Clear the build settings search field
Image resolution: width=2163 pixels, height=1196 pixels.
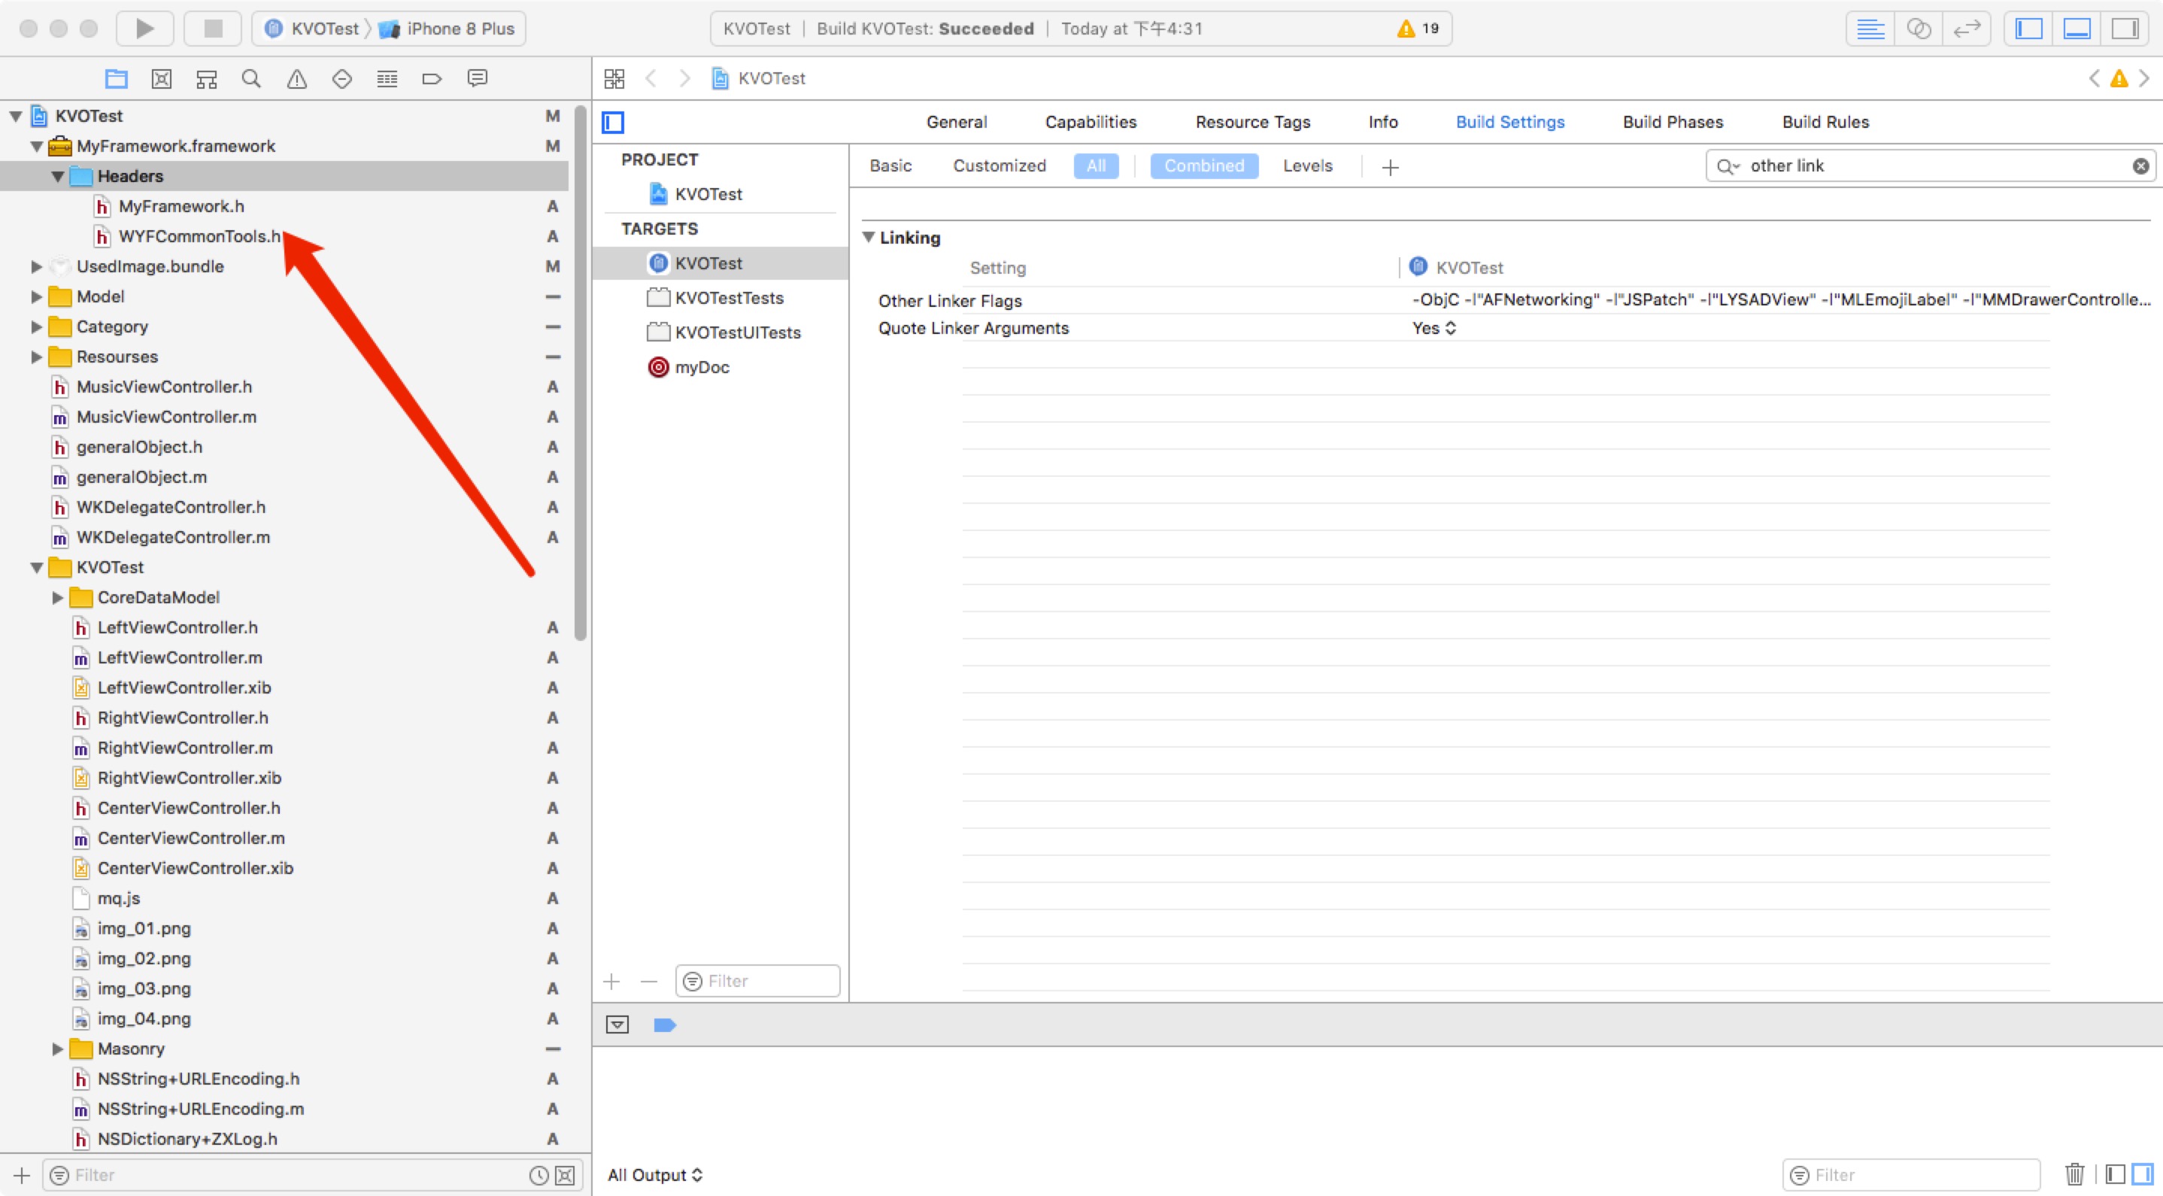tap(2140, 166)
